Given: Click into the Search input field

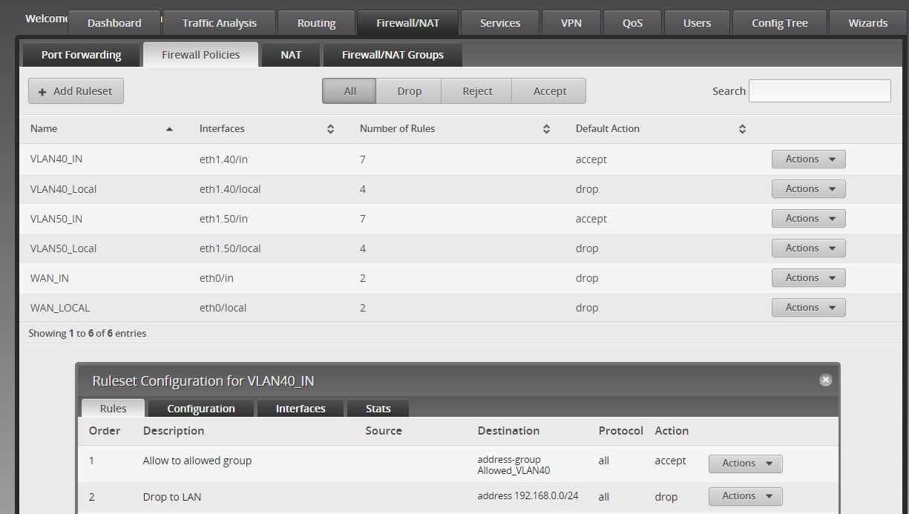Looking at the screenshot, I should point(819,91).
